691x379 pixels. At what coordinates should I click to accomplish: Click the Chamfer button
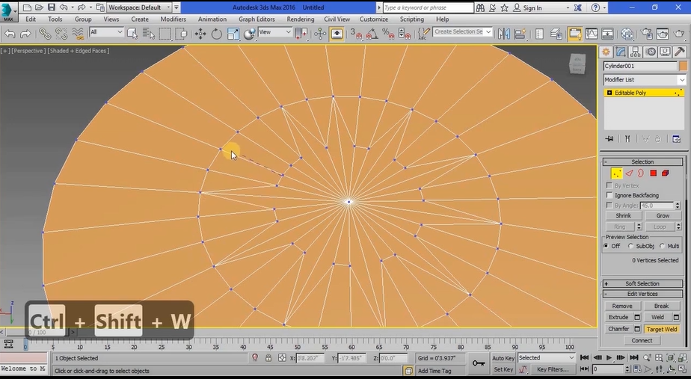pyautogui.click(x=618, y=329)
